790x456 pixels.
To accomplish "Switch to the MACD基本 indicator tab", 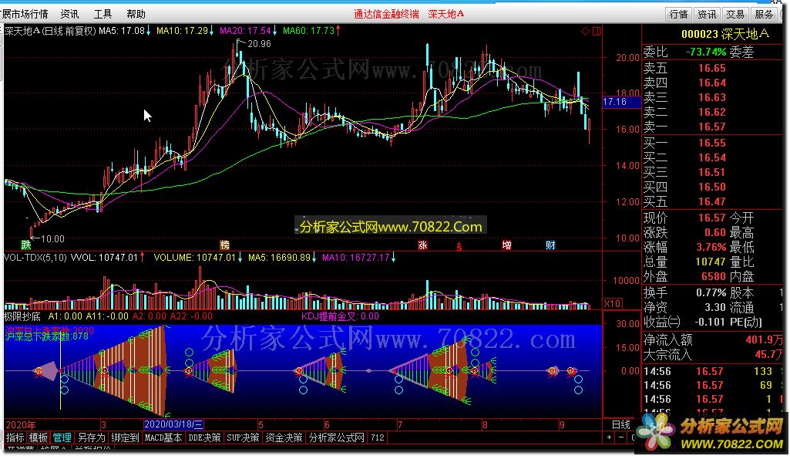I will point(163,437).
